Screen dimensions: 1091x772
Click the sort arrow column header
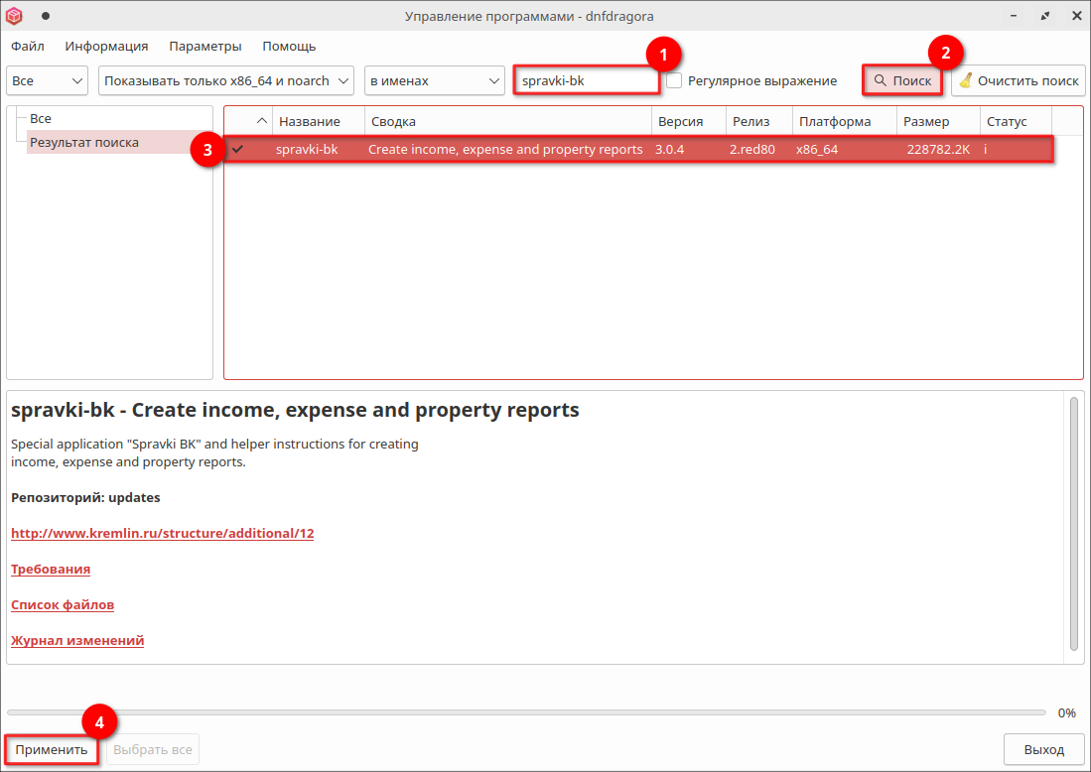point(261,121)
